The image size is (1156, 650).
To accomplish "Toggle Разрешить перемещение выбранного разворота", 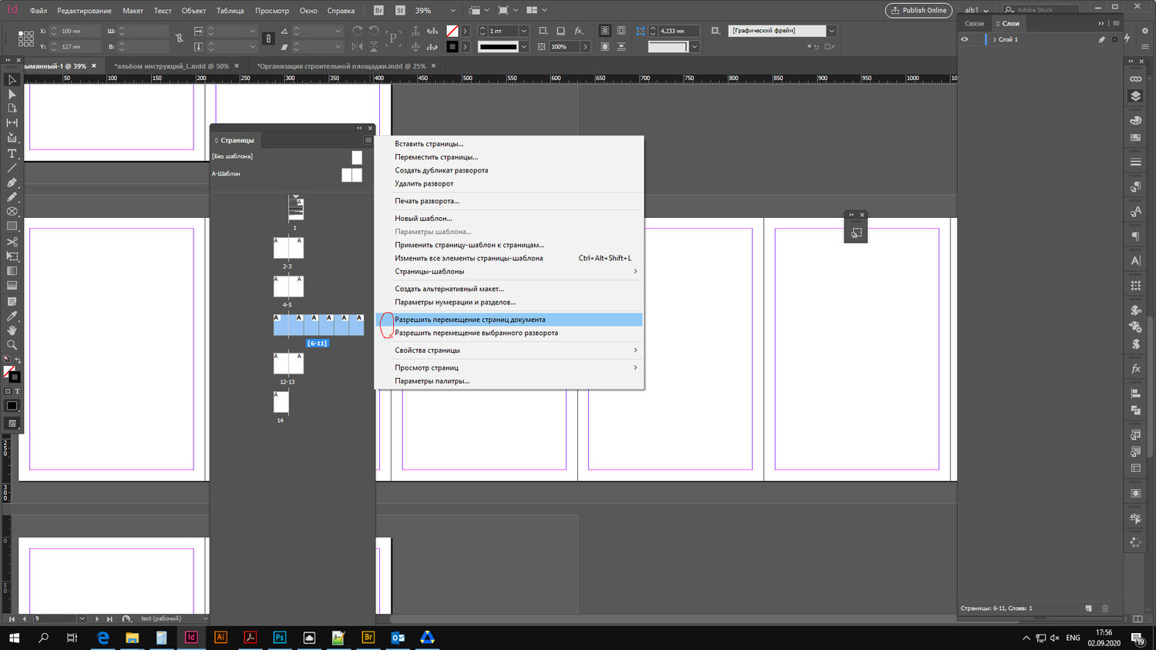I will click(476, 333).
